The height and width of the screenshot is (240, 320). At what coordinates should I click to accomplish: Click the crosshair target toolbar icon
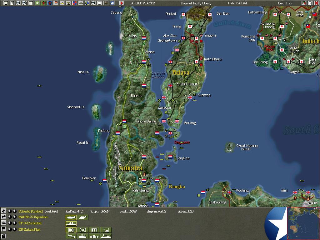93,3
